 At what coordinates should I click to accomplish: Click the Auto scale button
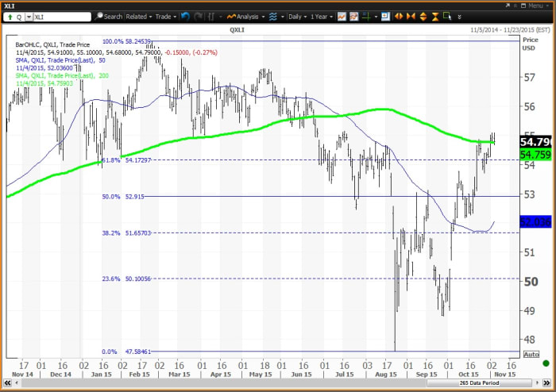(x=531, y=354)
